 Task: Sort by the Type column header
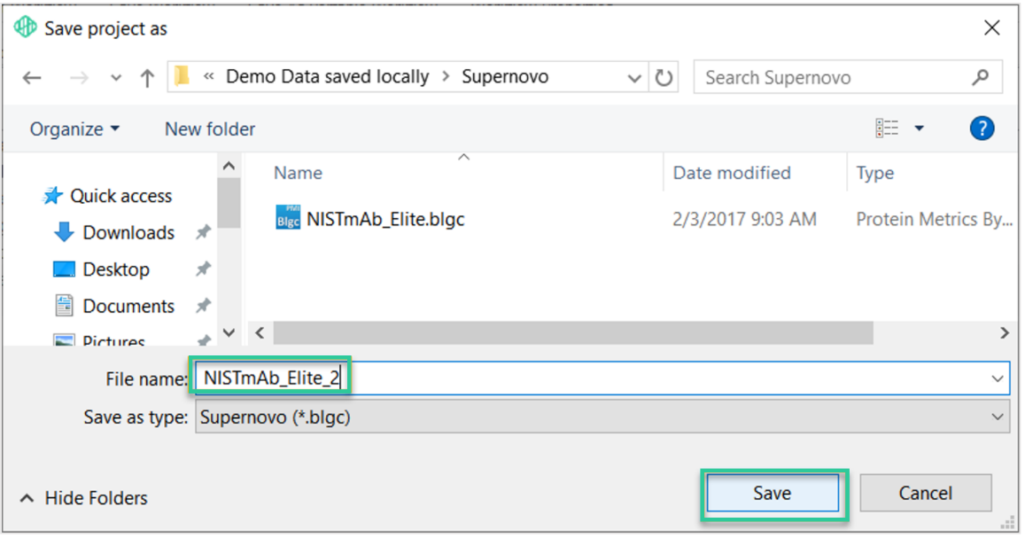pos(874,173)
